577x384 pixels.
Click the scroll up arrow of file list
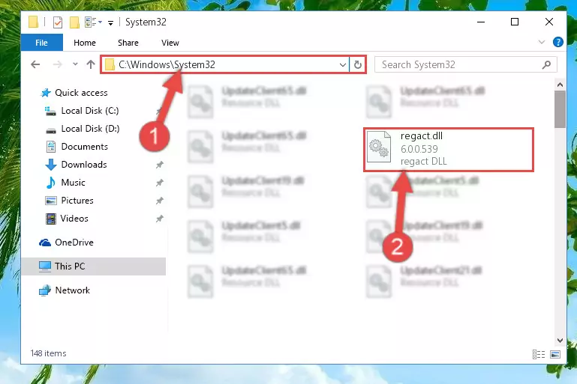pyautogui.click(x=560, y=85)
